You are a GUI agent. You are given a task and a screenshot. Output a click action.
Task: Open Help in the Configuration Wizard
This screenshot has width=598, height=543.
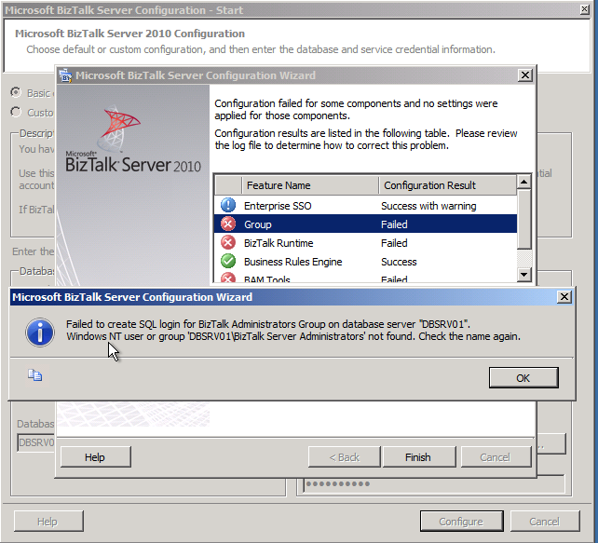point(95,456)
